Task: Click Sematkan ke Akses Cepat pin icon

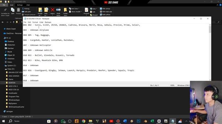Action: pyautogui.click(x=5, y=10)
